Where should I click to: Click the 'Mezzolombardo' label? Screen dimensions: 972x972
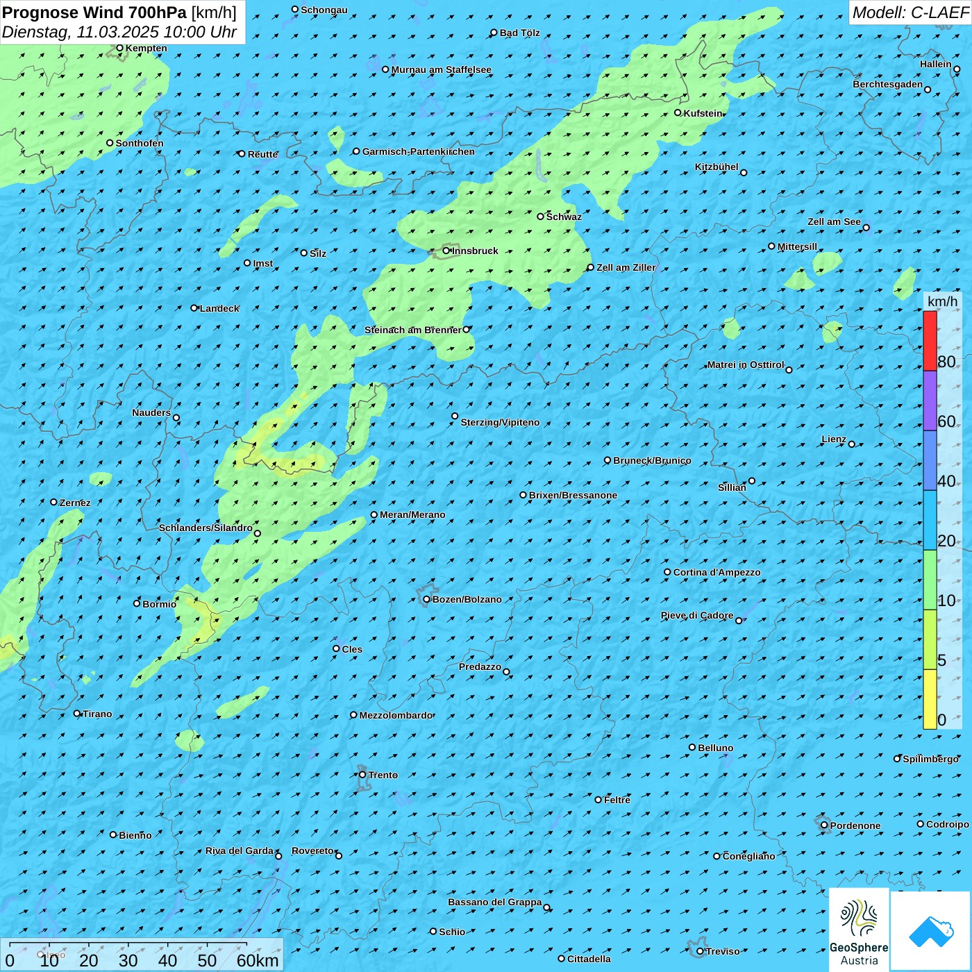pos(396,715)
